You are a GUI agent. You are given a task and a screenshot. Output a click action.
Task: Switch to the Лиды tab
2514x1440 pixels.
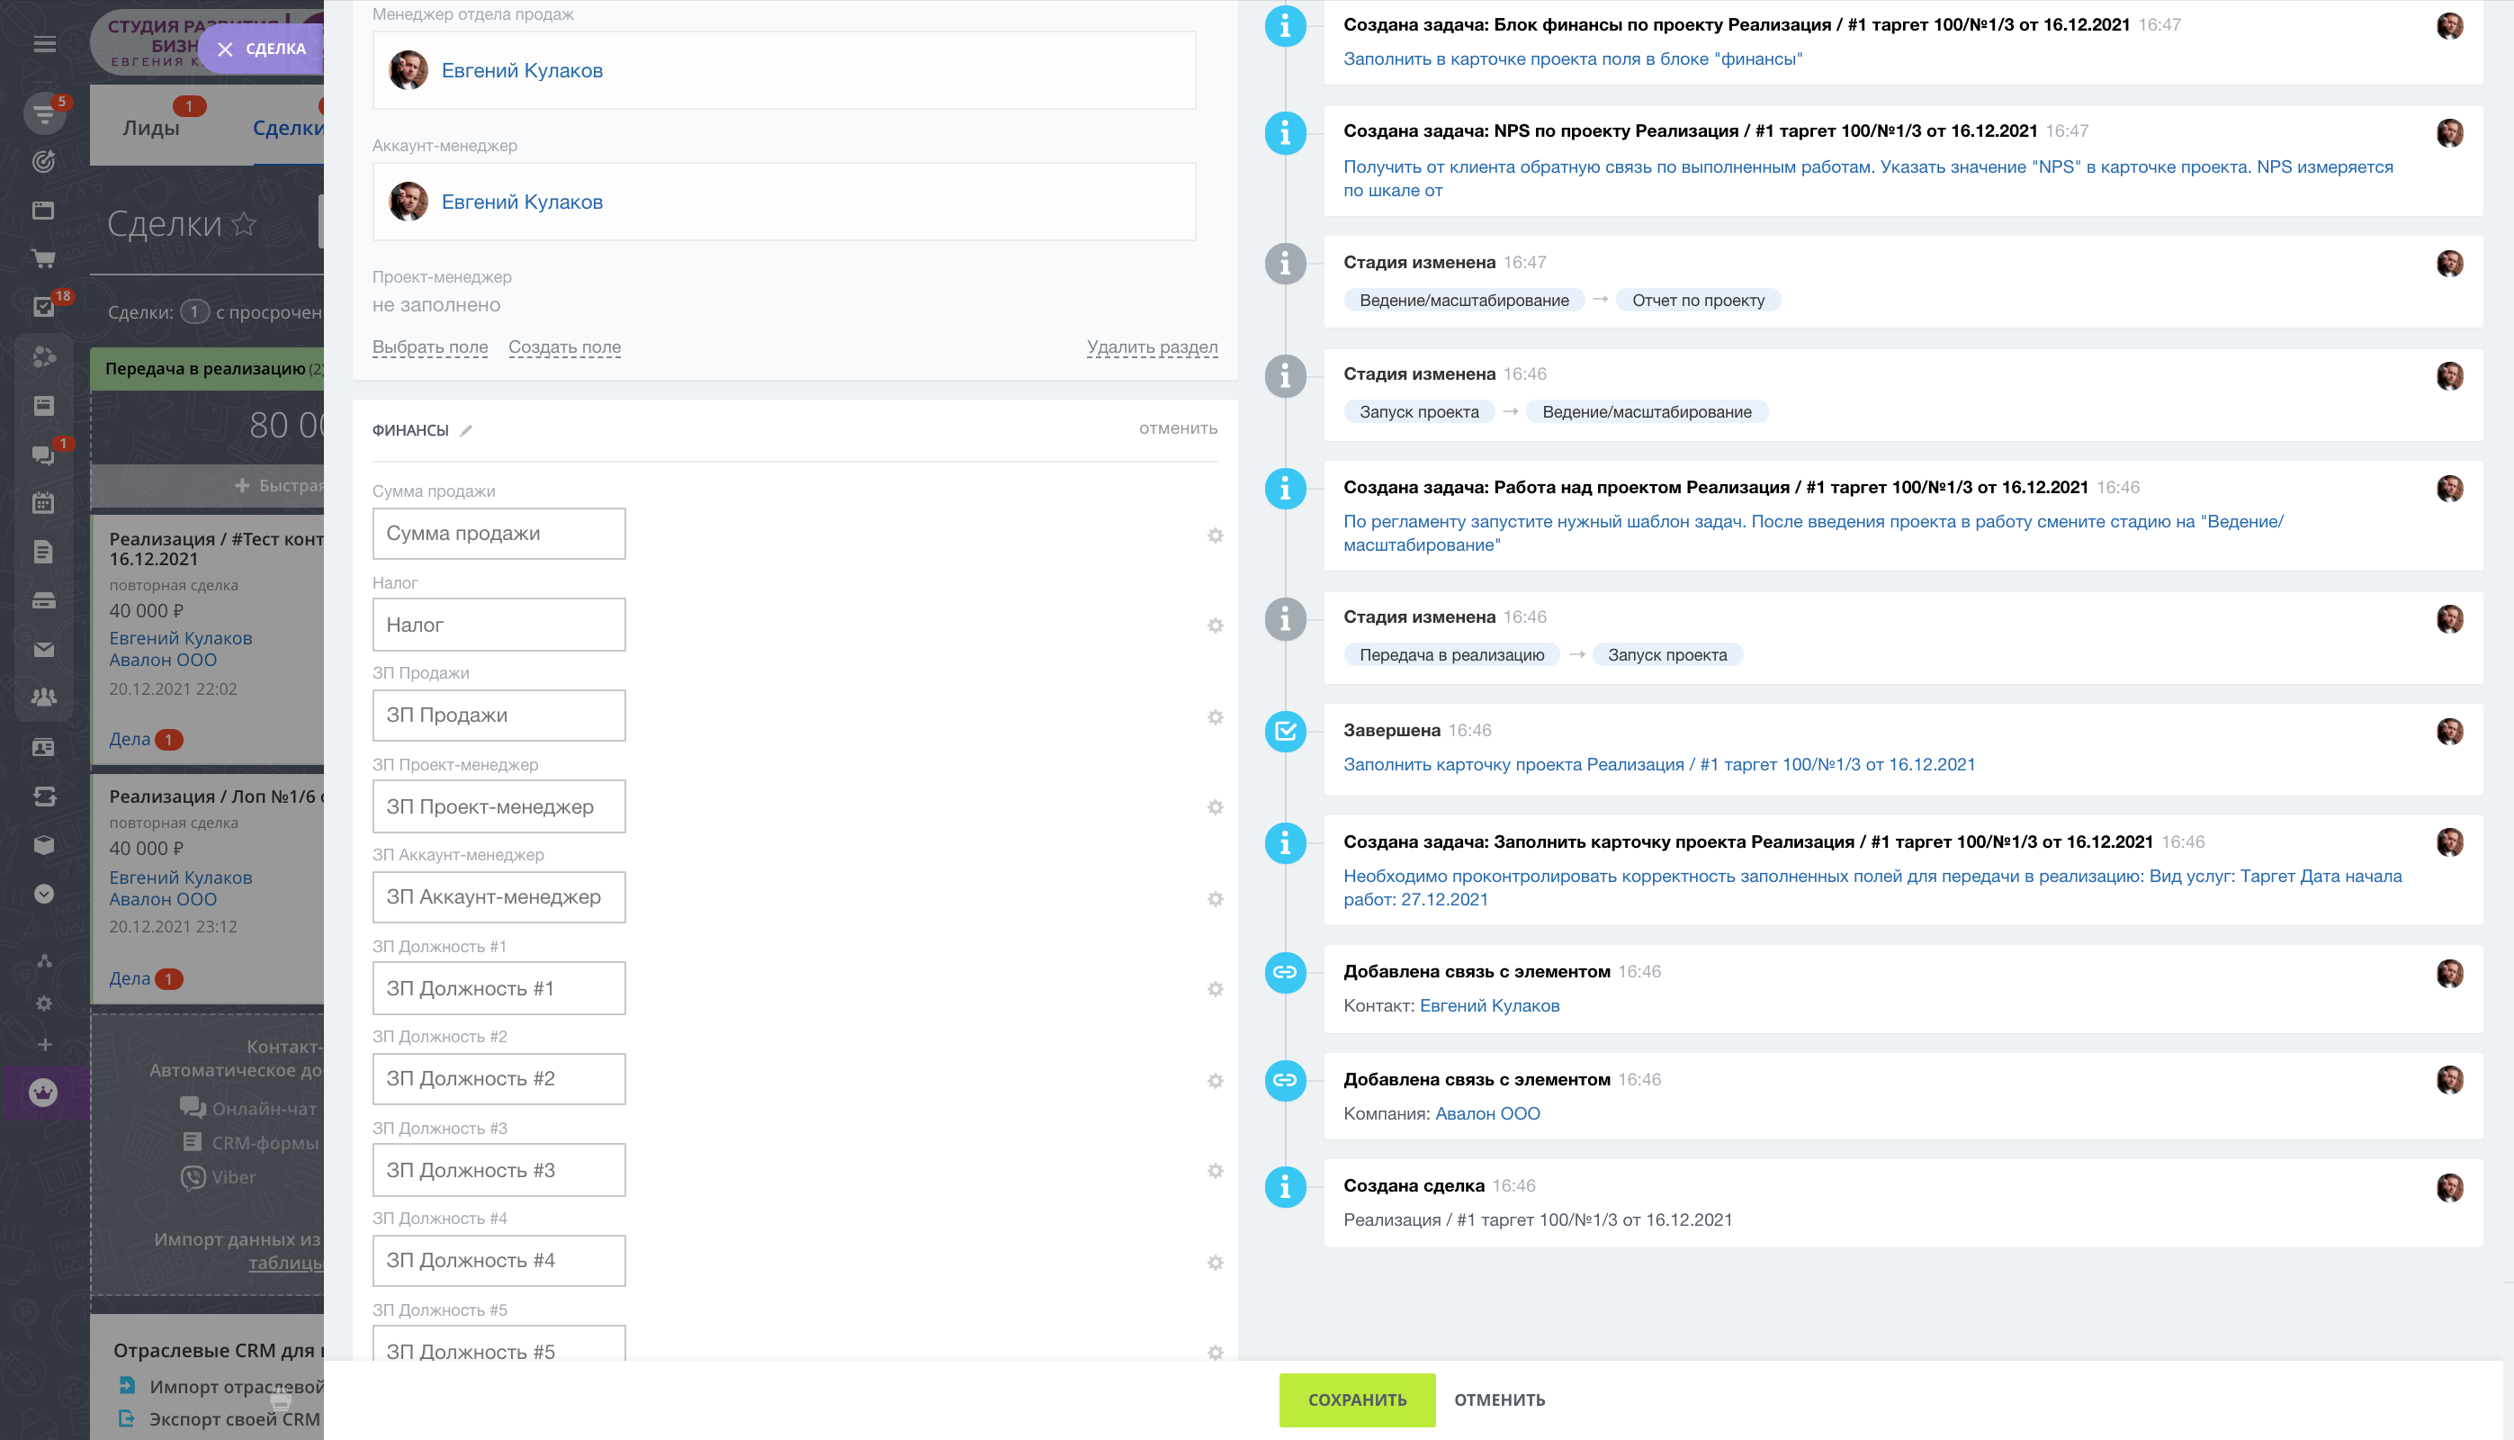pyautogui.click(x=151, y=128)
